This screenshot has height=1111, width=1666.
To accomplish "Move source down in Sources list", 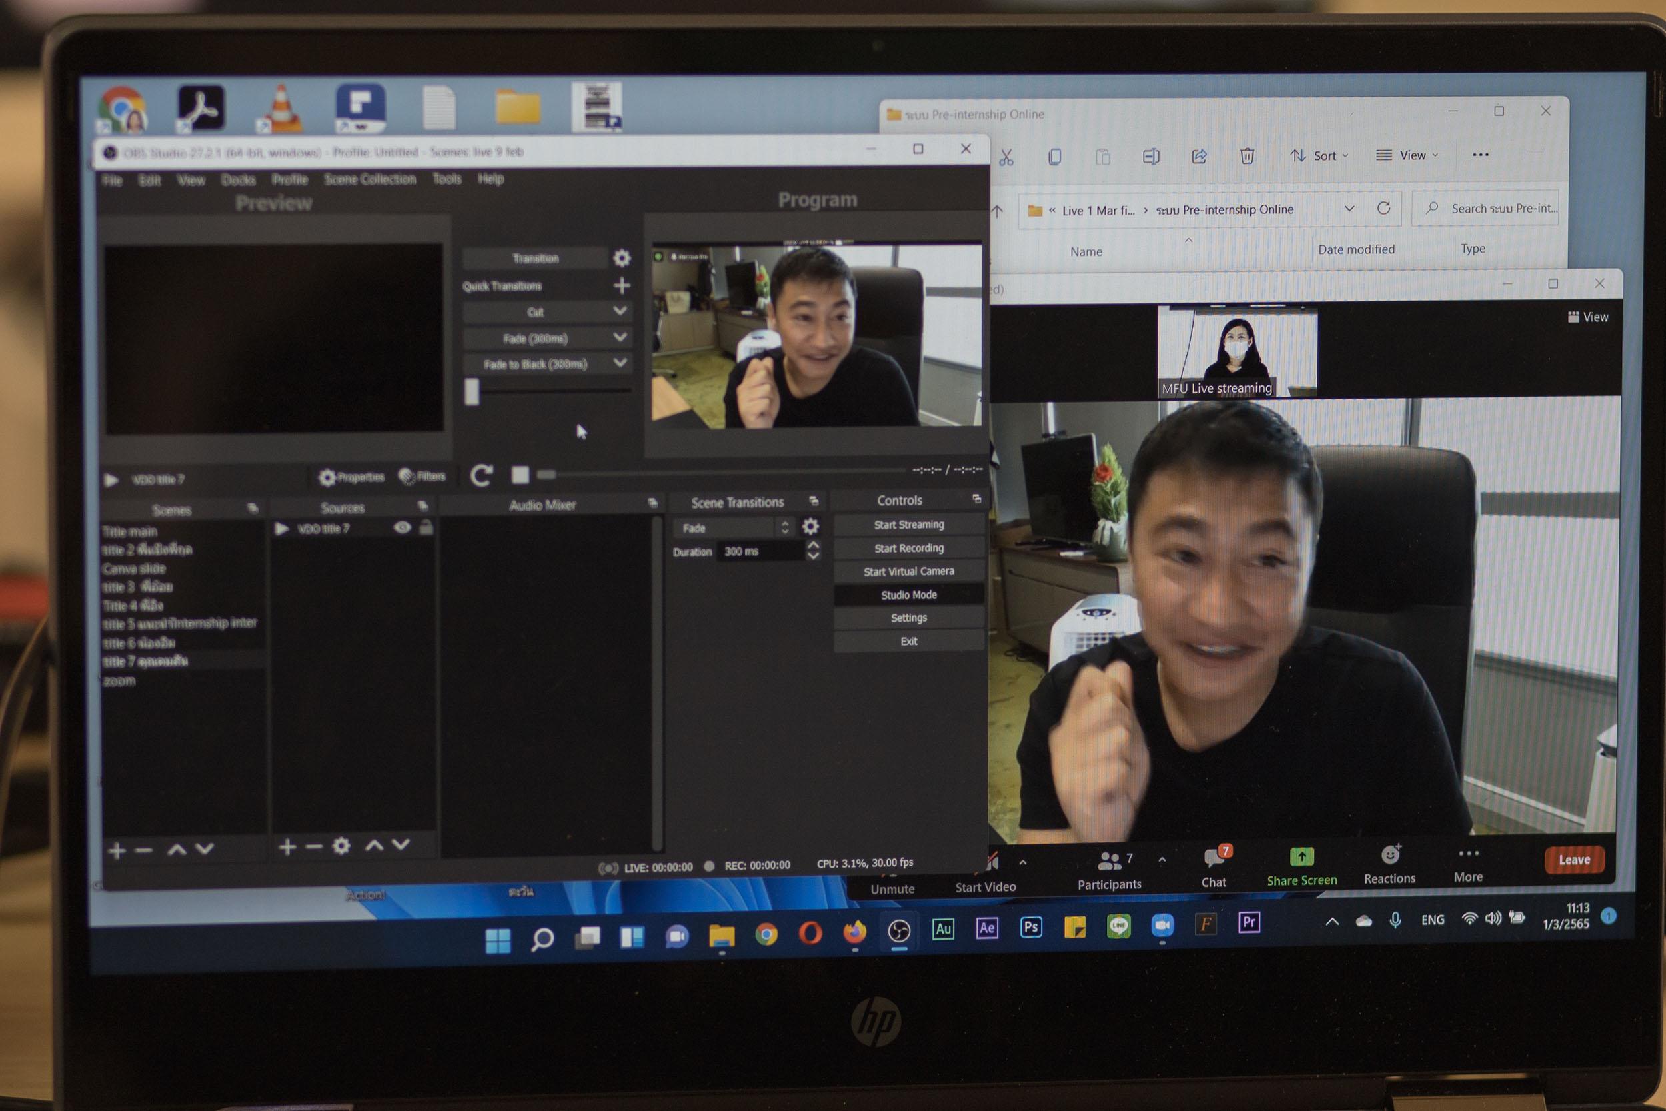I will point(401,844).
